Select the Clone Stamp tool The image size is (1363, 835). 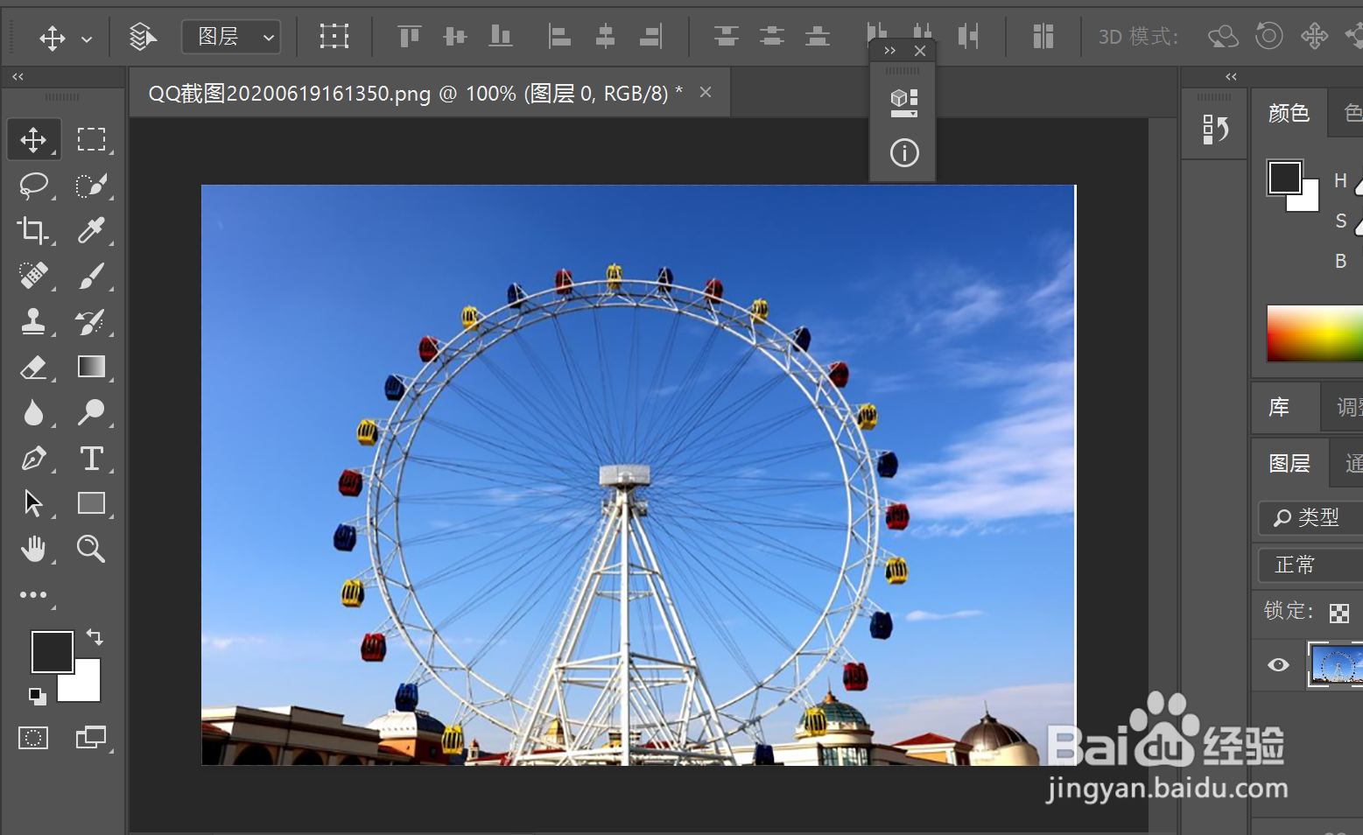[x=33, y=322]
